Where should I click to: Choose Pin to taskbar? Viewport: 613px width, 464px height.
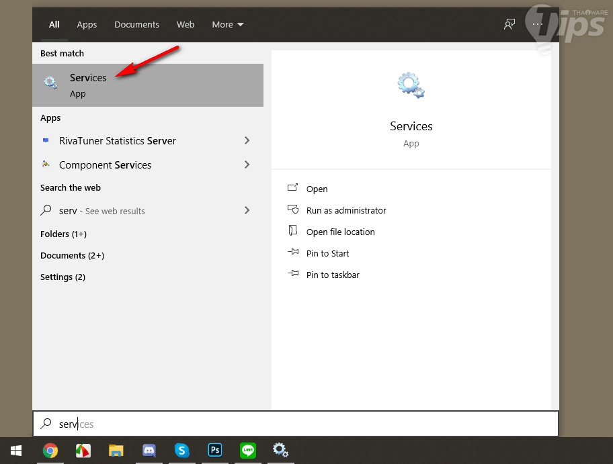pos(333,275)
